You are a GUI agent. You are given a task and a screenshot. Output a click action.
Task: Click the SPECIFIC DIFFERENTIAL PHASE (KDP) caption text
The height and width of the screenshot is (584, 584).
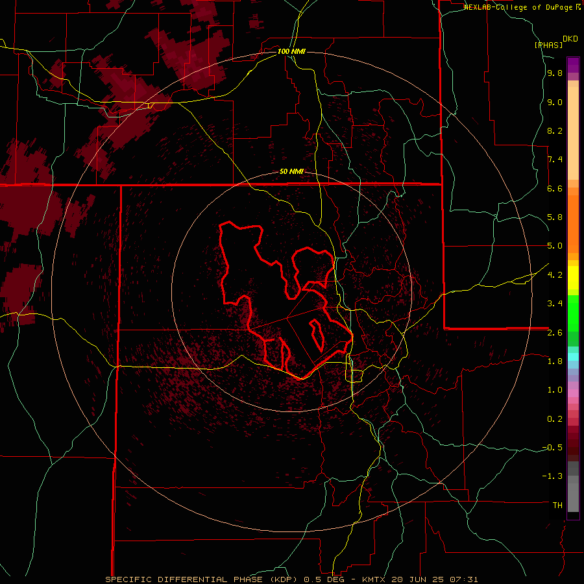(x=202, y=579)
